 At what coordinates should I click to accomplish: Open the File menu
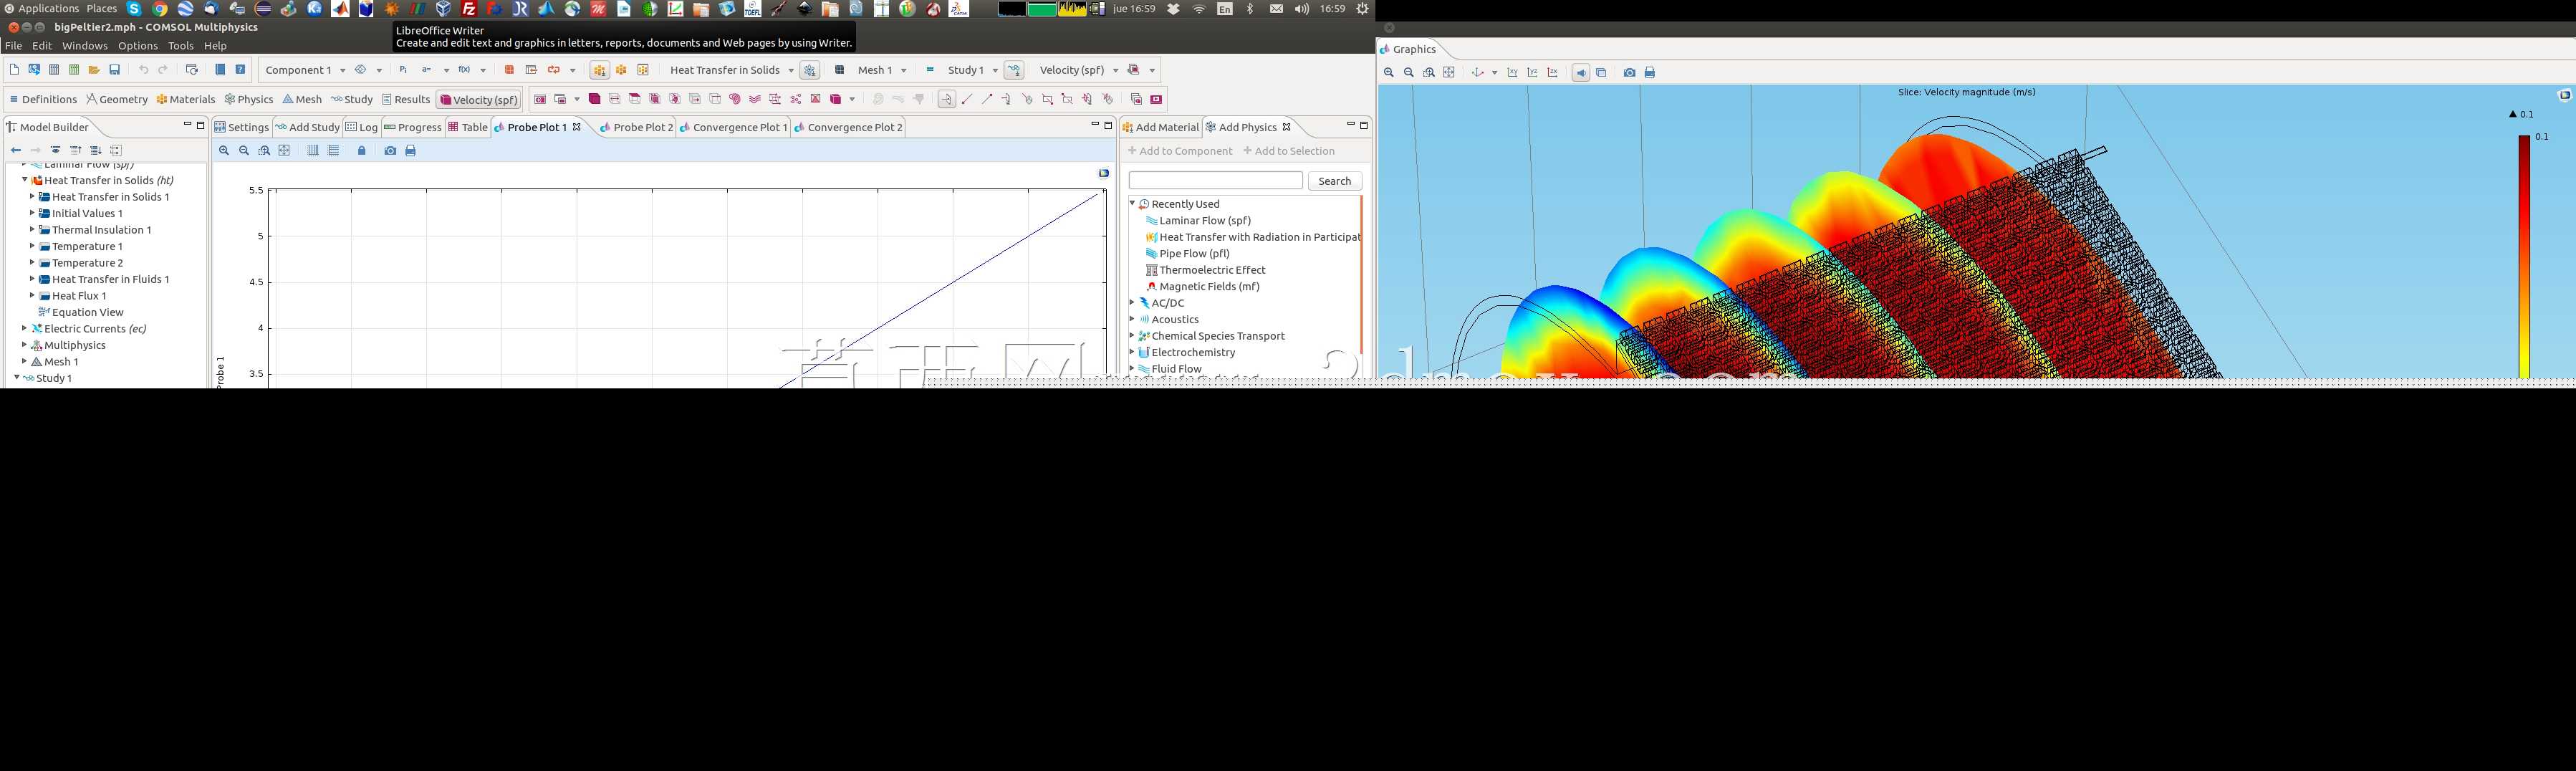13,46
